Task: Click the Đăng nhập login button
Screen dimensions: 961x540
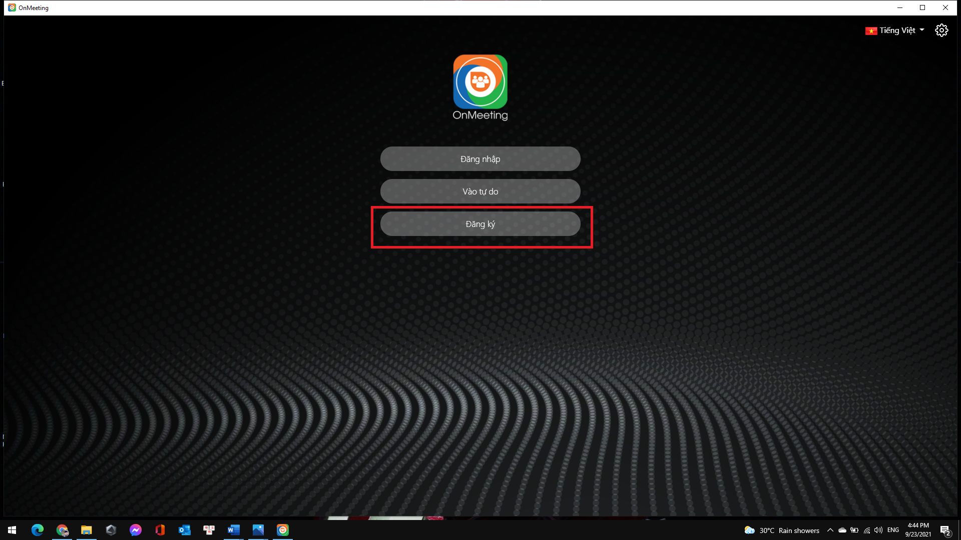Action: click(x=480, y=159)
